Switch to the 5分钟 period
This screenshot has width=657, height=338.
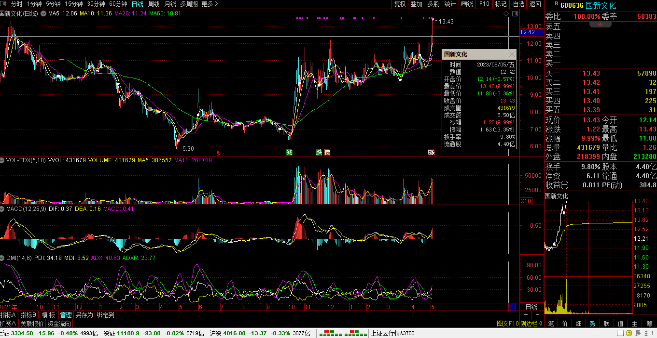(53, 4)
